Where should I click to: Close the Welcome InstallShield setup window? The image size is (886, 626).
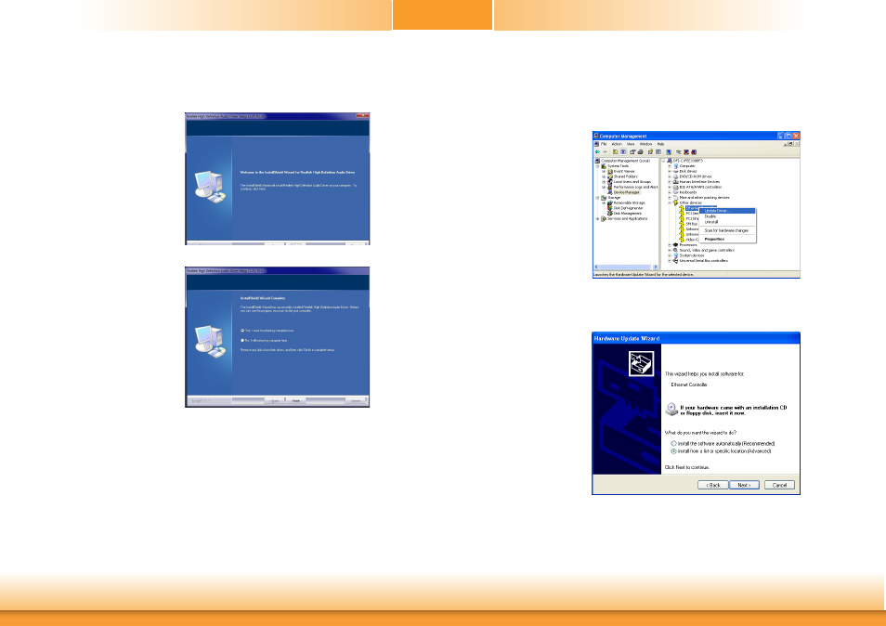[x=361, y=116]
